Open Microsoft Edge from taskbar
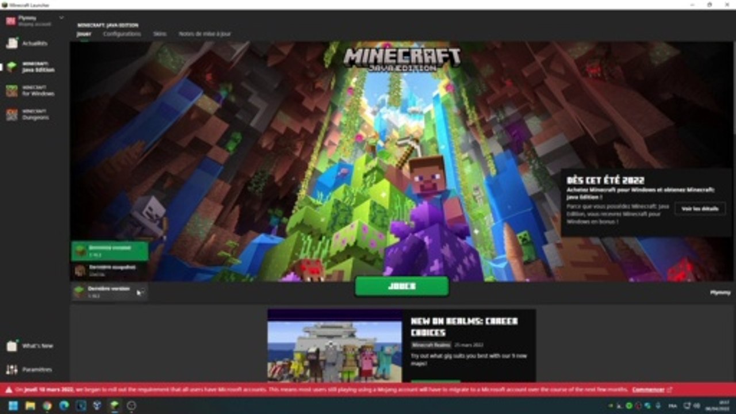 coord(64,406)
